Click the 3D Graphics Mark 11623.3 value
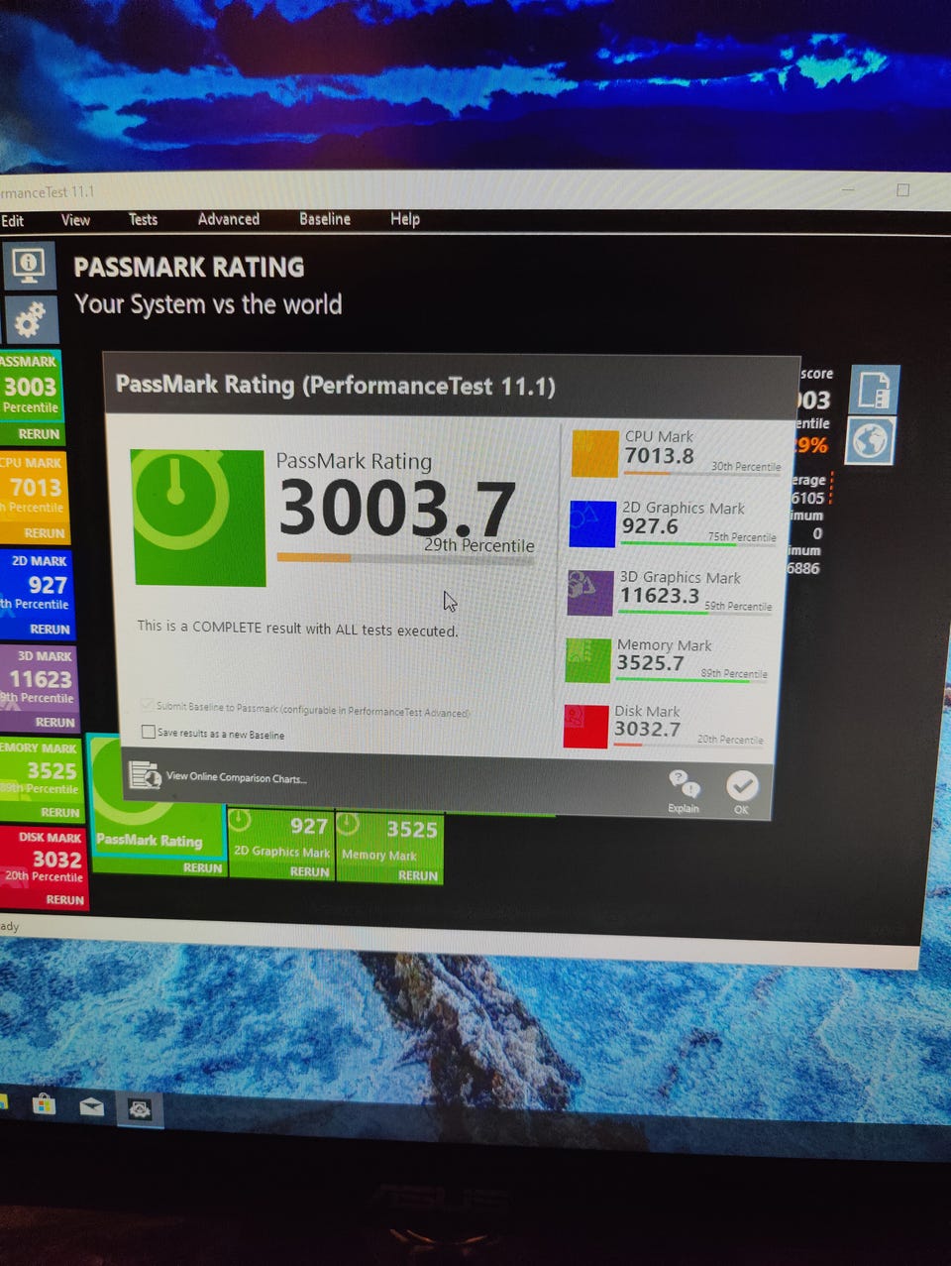951x1266 pixels. pyautogui.click(x=660, y=595)
